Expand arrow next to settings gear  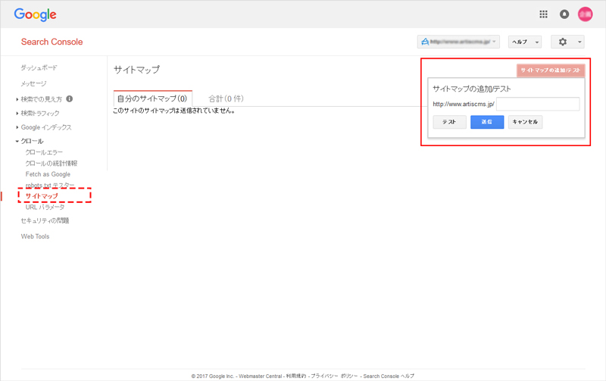tap(579, 42)
